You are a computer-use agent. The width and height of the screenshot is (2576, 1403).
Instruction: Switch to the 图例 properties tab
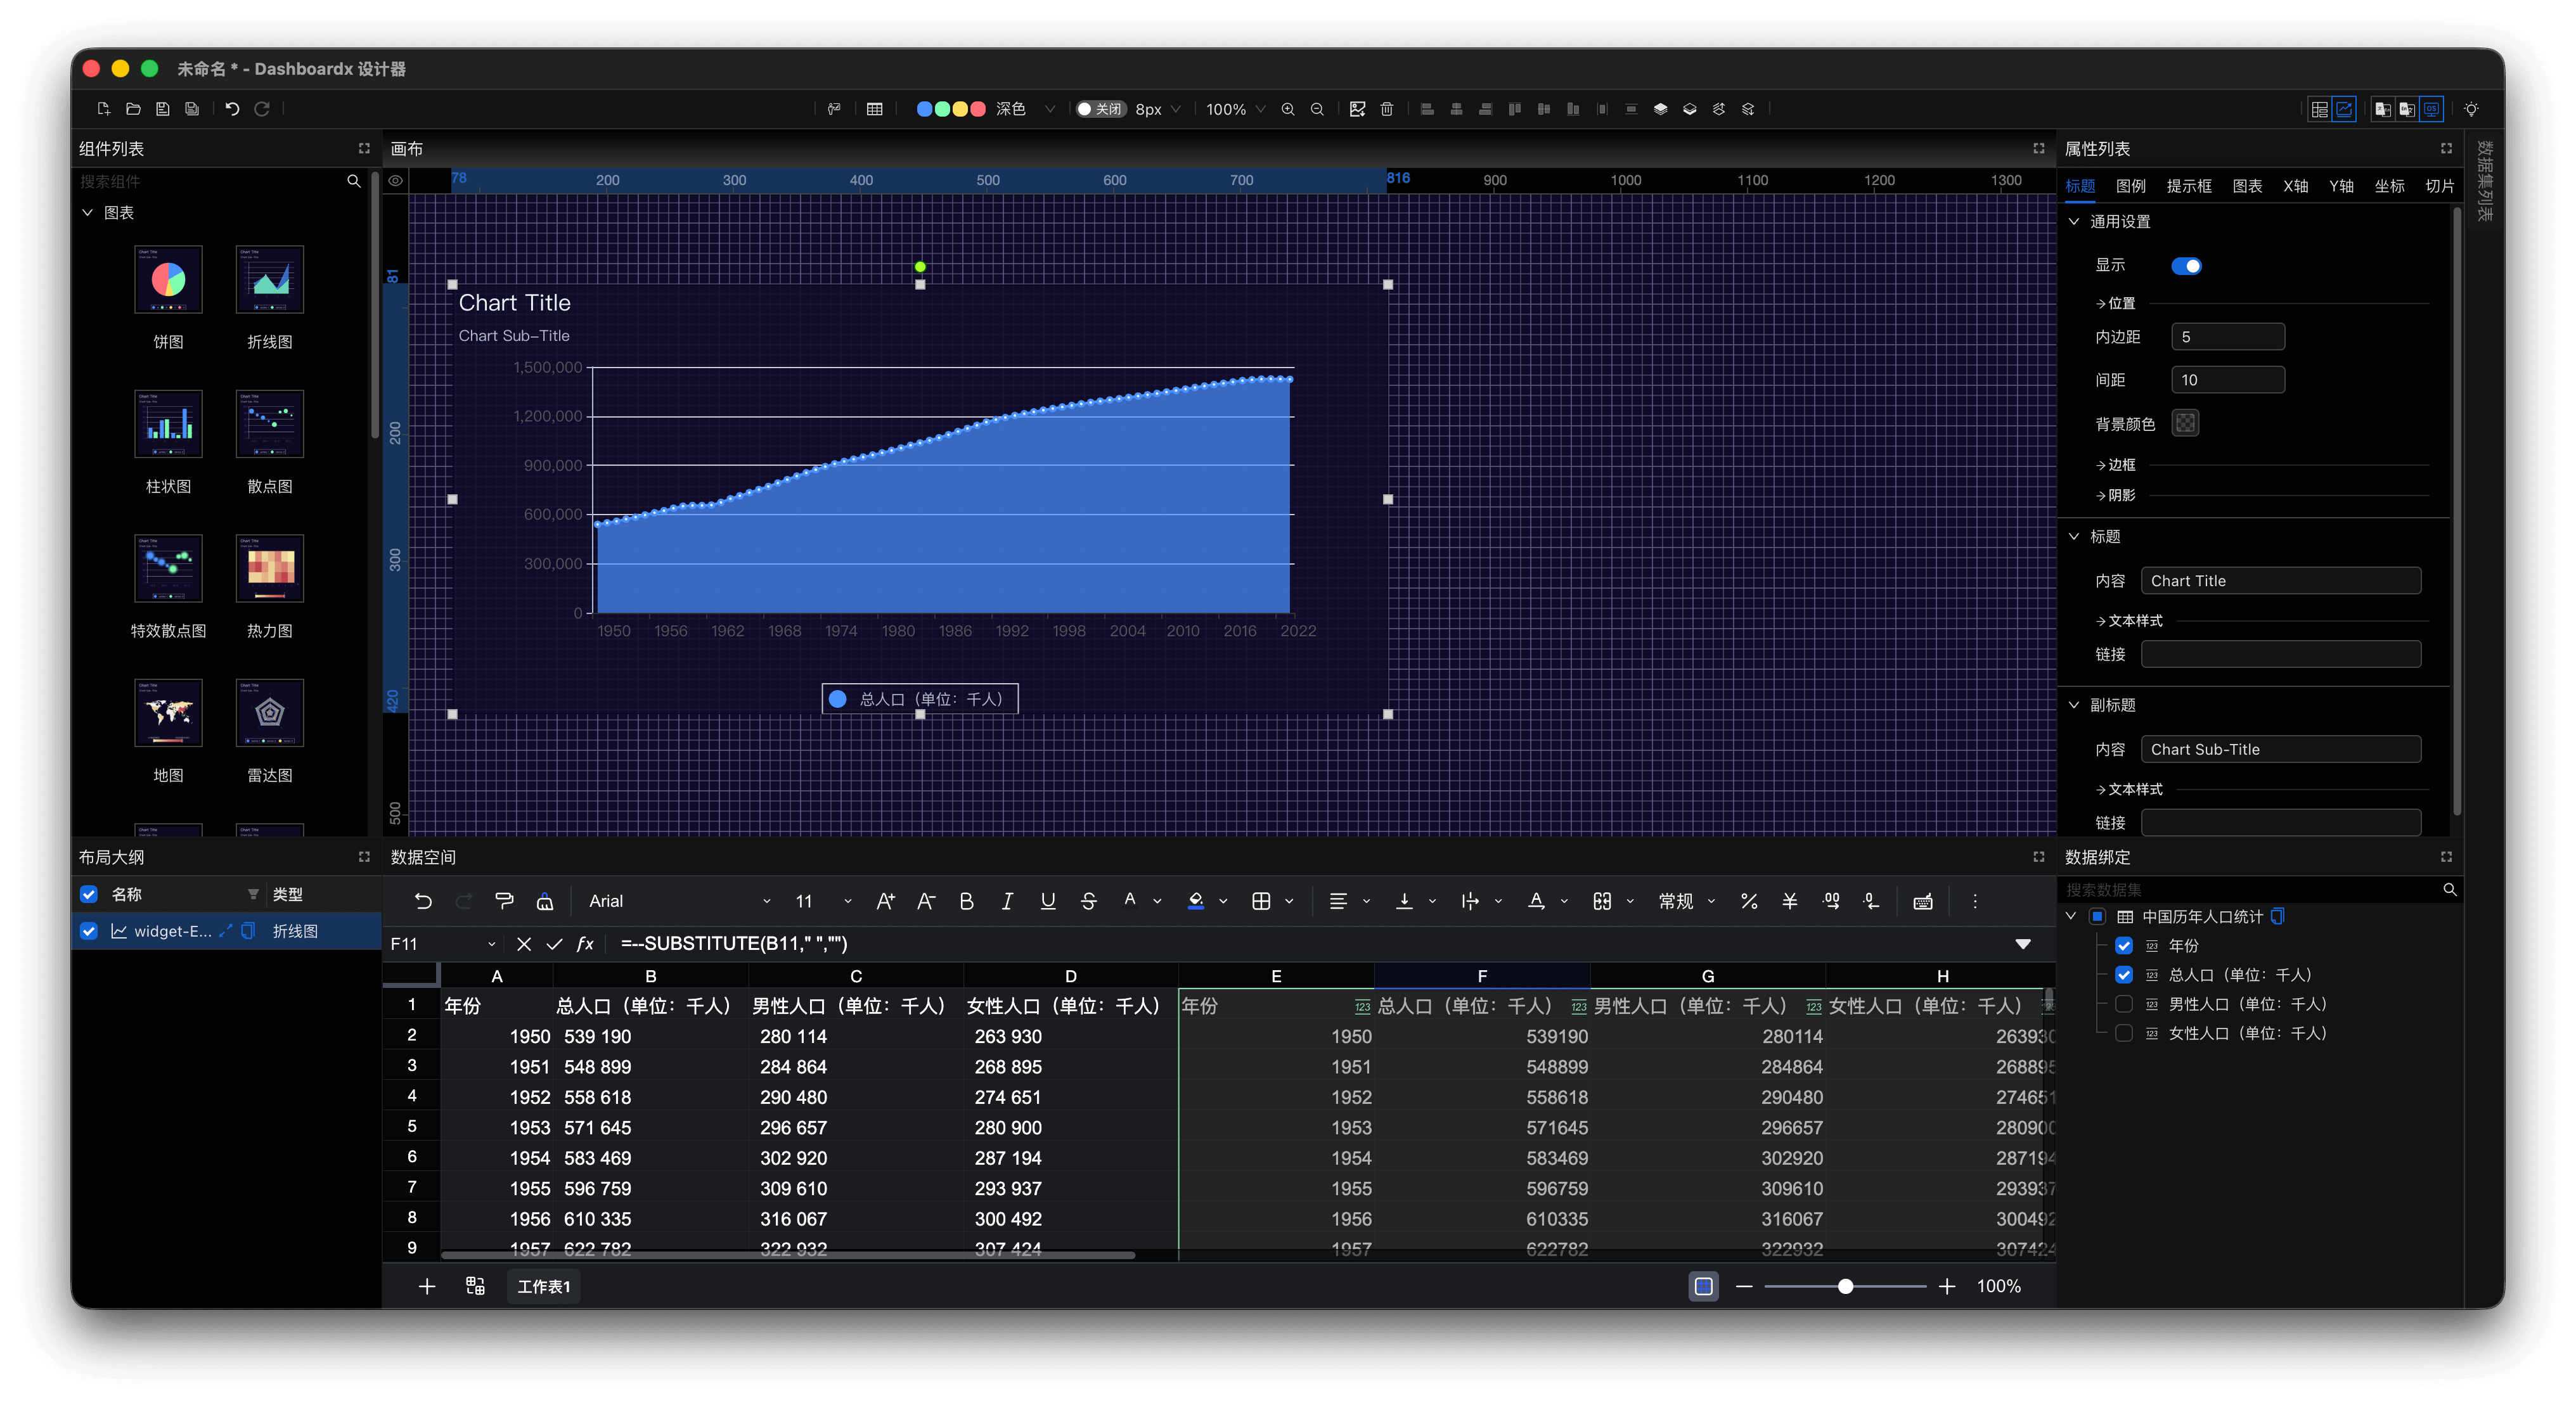point(2130,186)
